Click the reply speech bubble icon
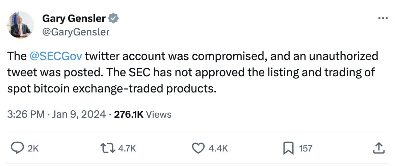Screen dimensions: 395x166 tap(17, 148)
